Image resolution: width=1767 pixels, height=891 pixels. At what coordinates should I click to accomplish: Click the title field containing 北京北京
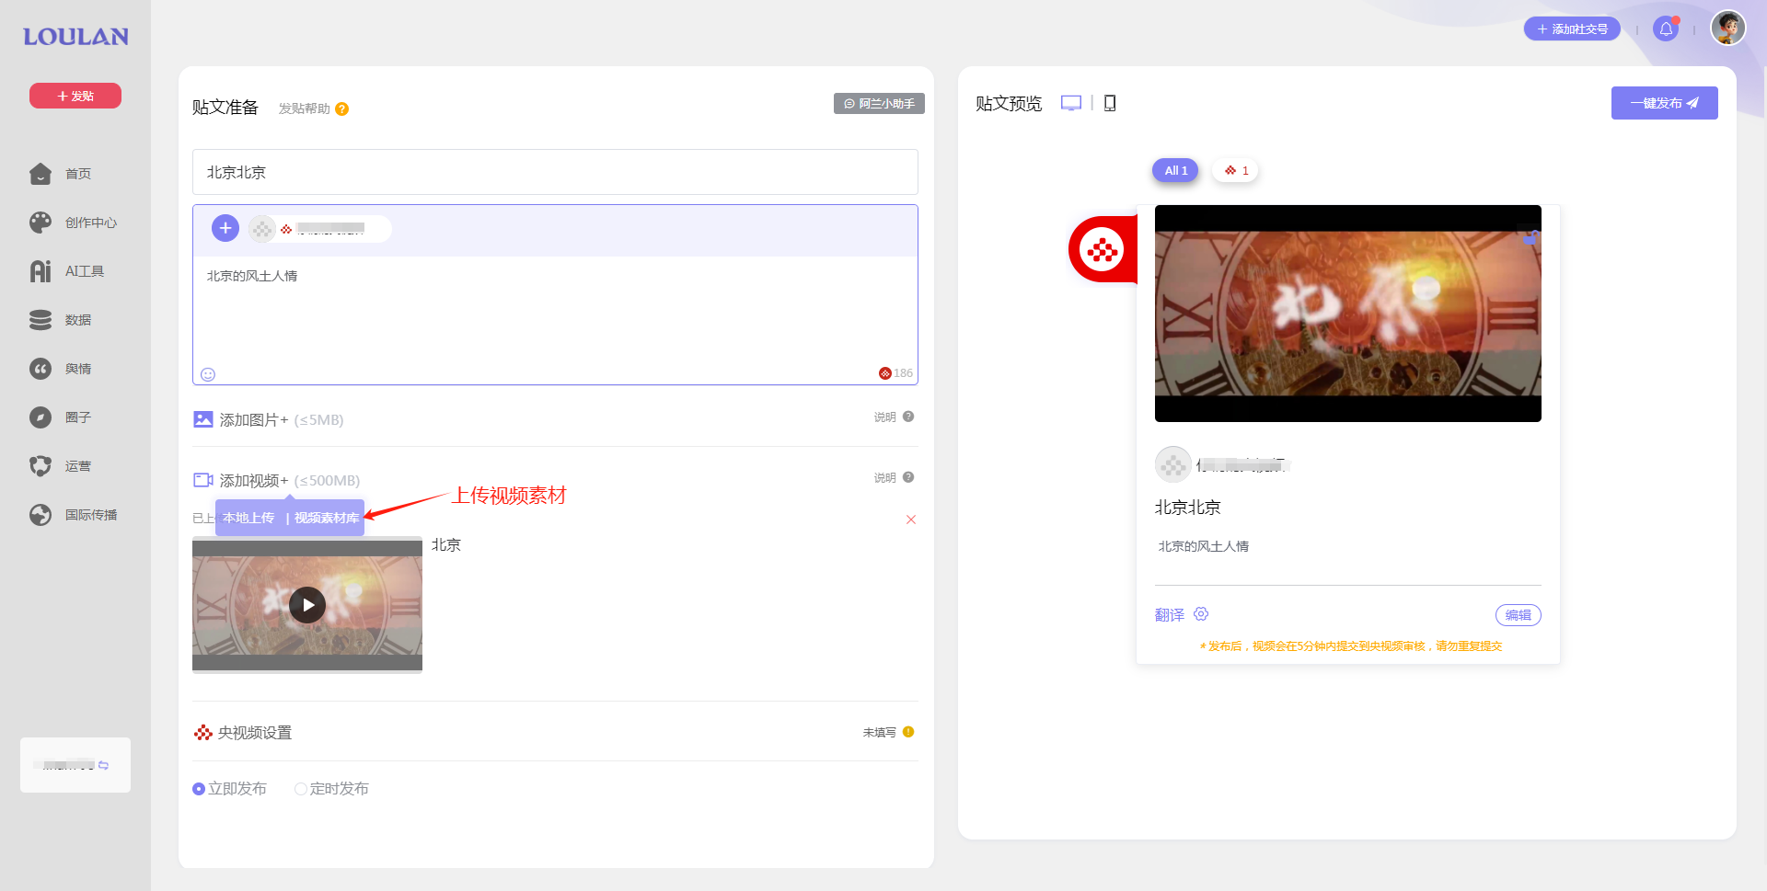555,172
